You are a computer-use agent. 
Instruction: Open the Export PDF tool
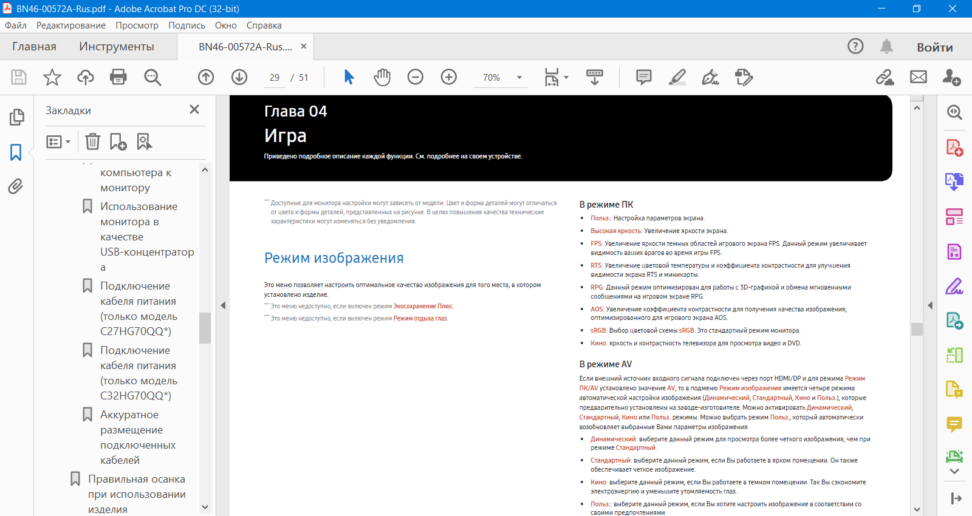954,182
